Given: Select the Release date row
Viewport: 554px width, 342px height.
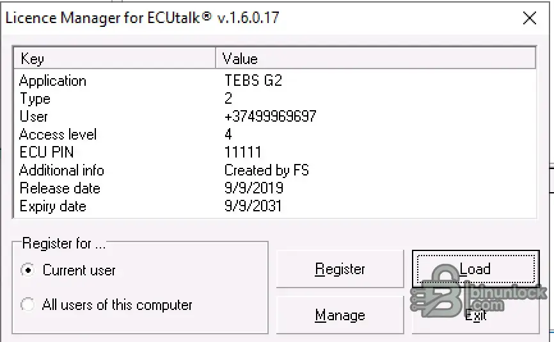Looking at the screenshot, I should coord(59,188).
